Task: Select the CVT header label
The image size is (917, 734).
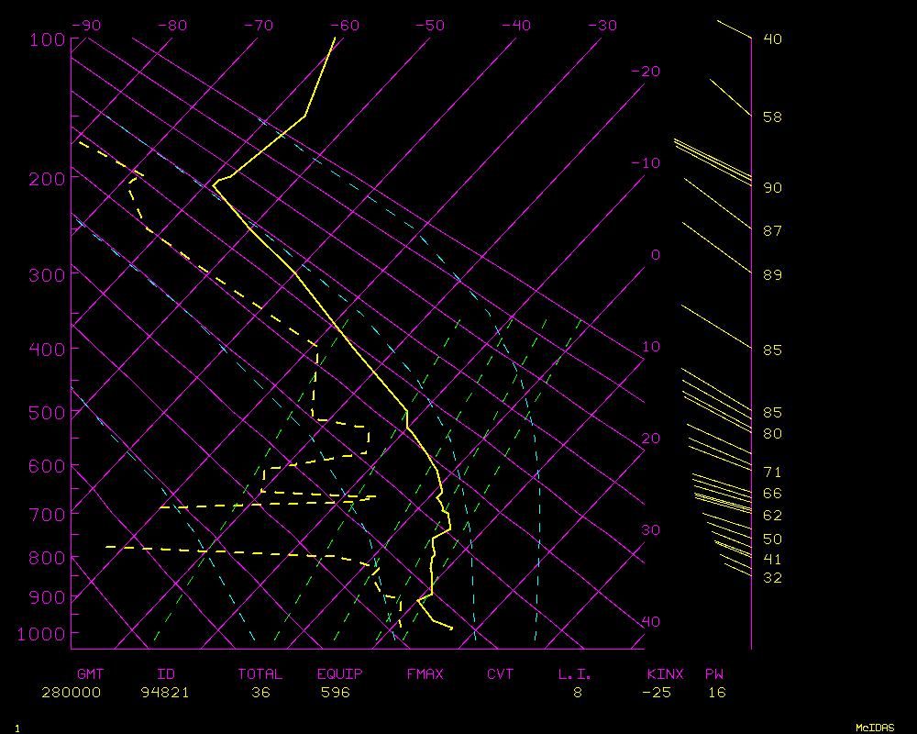Action: (501, 674)
